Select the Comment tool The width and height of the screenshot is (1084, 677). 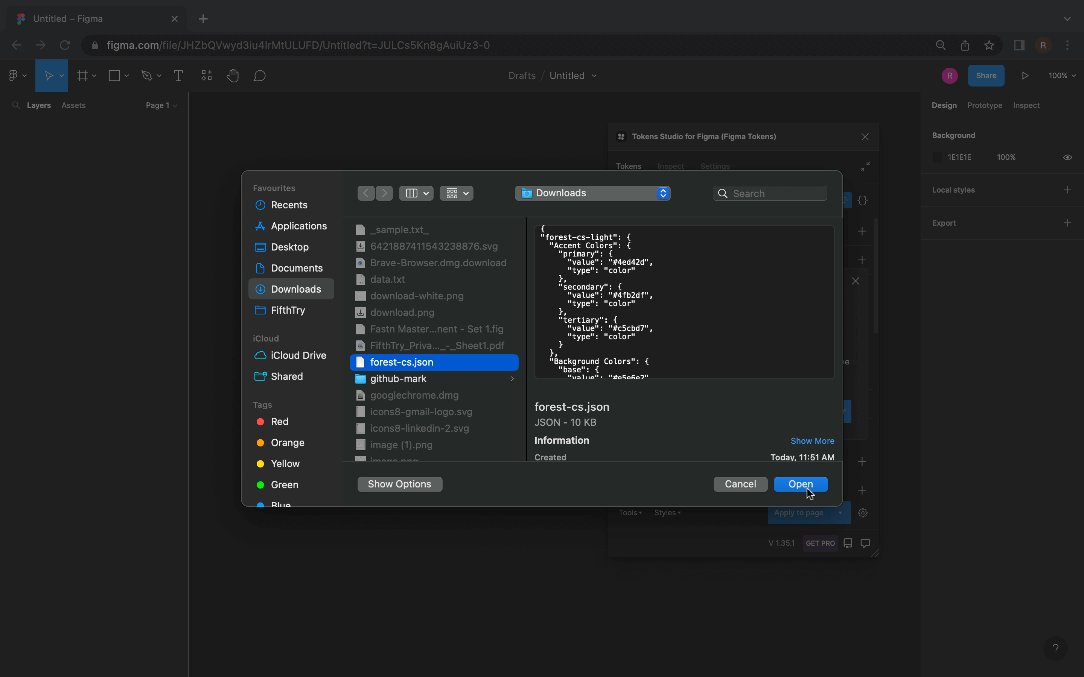(260, 76)
